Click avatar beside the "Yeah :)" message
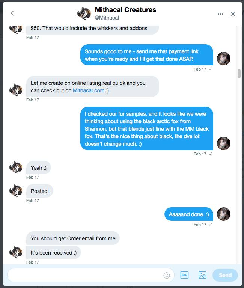This screenshot has width=244, height=288. click(15, 167)
